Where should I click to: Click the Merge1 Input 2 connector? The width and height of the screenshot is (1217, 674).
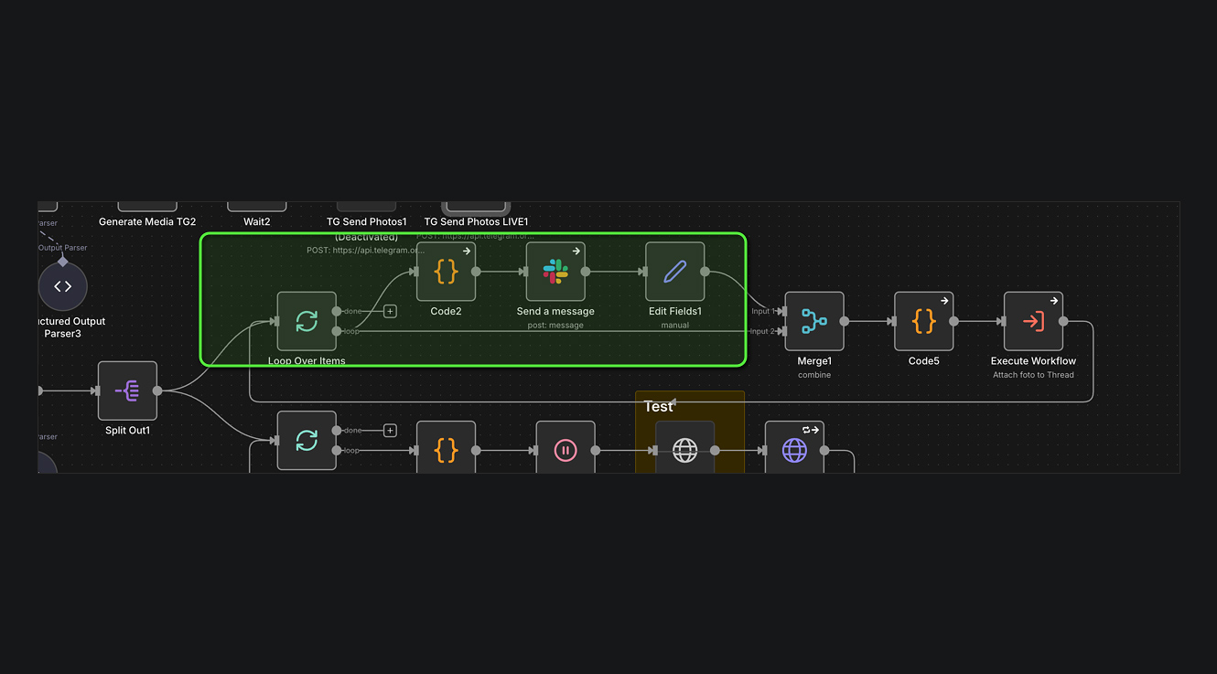point(783,331)
